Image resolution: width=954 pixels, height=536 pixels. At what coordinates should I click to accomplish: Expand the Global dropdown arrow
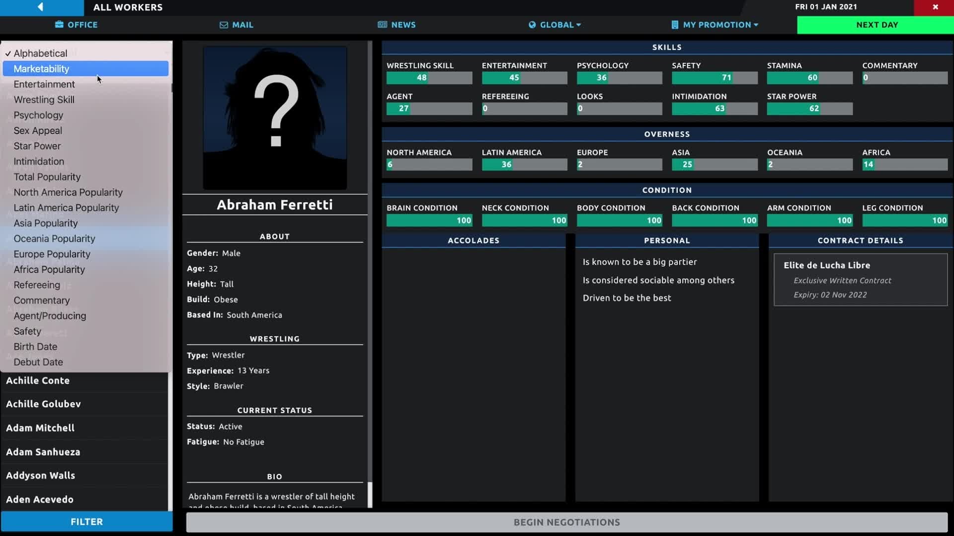(x=579, y=25)
